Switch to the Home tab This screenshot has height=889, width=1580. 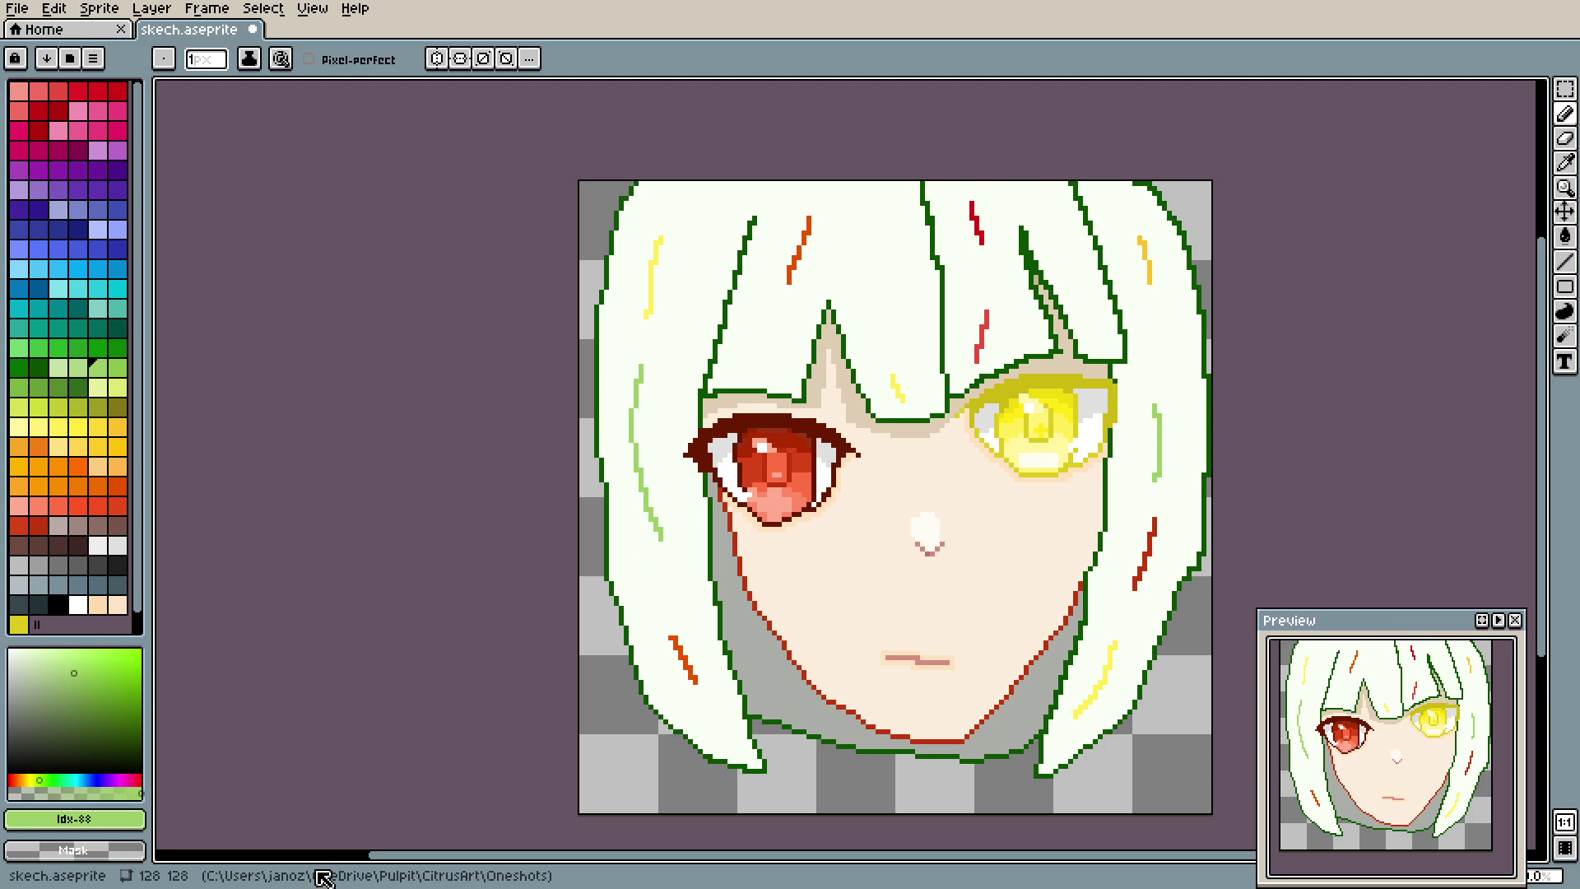pos(44,30)
